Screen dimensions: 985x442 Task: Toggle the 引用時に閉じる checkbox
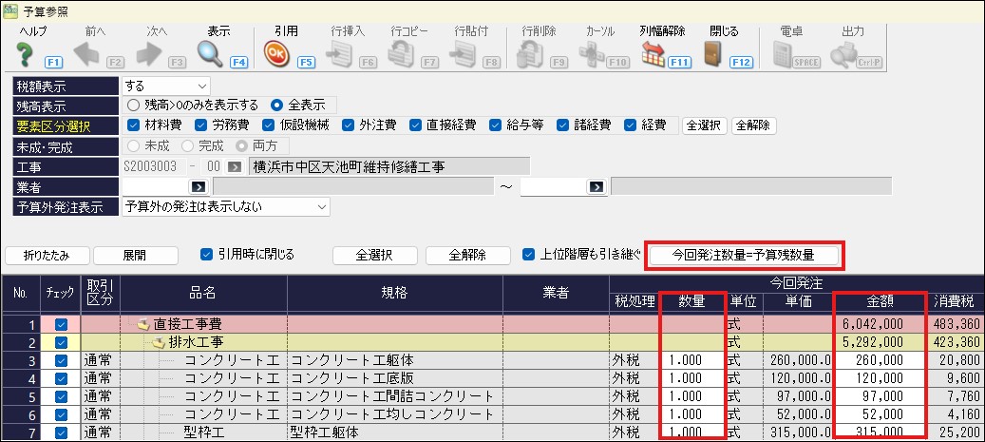(x=207, y=255)
